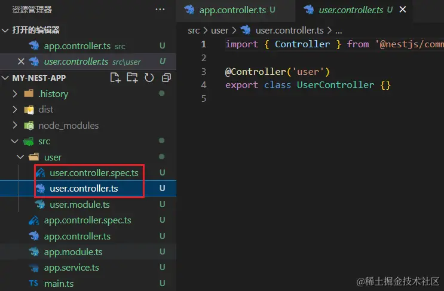Screen dimensions: 444x291
Task: Click the dist folder icon
Action: tap(29, 110)
